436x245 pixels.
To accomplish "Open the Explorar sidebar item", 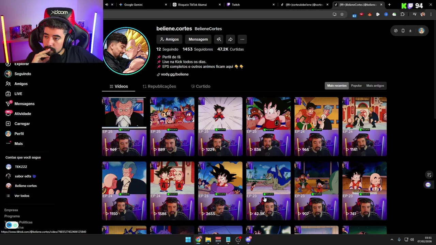I will 21,64.
